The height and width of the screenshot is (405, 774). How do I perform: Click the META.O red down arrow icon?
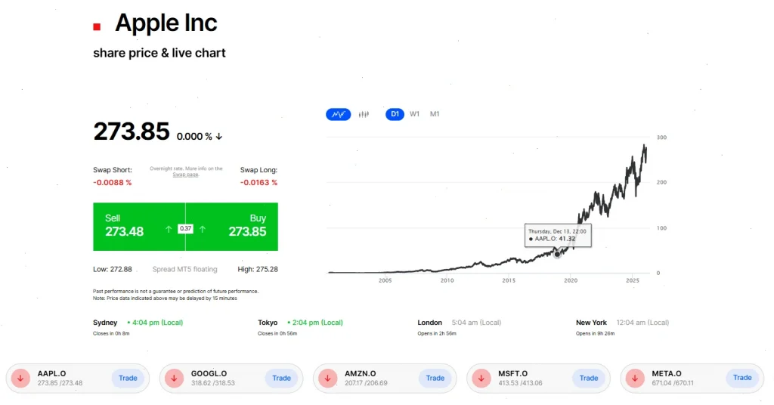636,378
